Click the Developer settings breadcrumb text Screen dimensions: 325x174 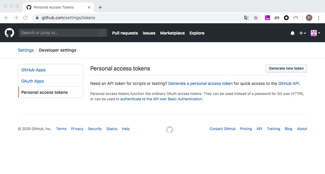tap(58, 50)
